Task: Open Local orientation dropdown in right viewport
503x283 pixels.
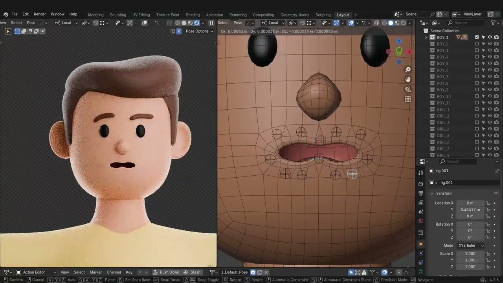Action: [x=274, y=23]
